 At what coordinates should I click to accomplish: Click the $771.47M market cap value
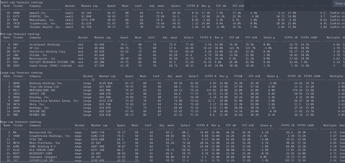(x=88, y=20)
